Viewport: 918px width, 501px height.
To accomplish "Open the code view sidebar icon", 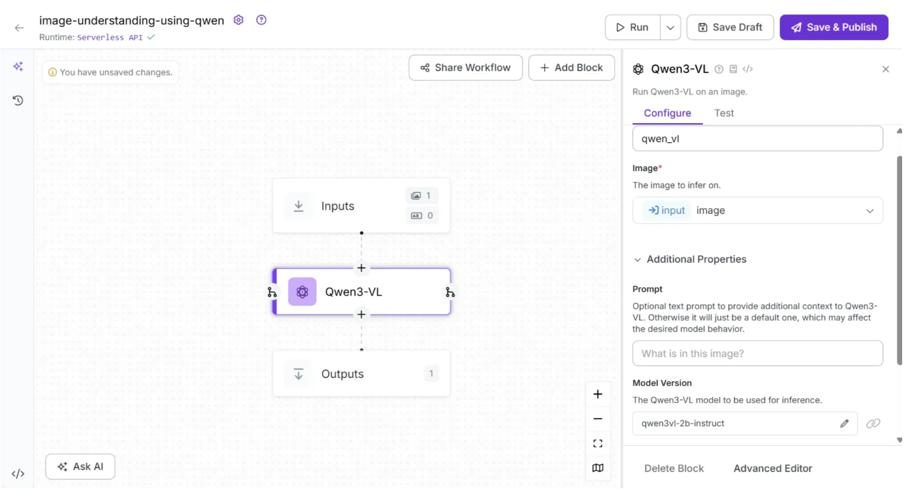I will pyautogui.click(x=18, y=474).
